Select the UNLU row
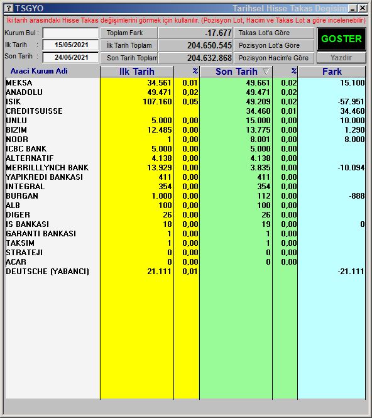 (185, 121)
